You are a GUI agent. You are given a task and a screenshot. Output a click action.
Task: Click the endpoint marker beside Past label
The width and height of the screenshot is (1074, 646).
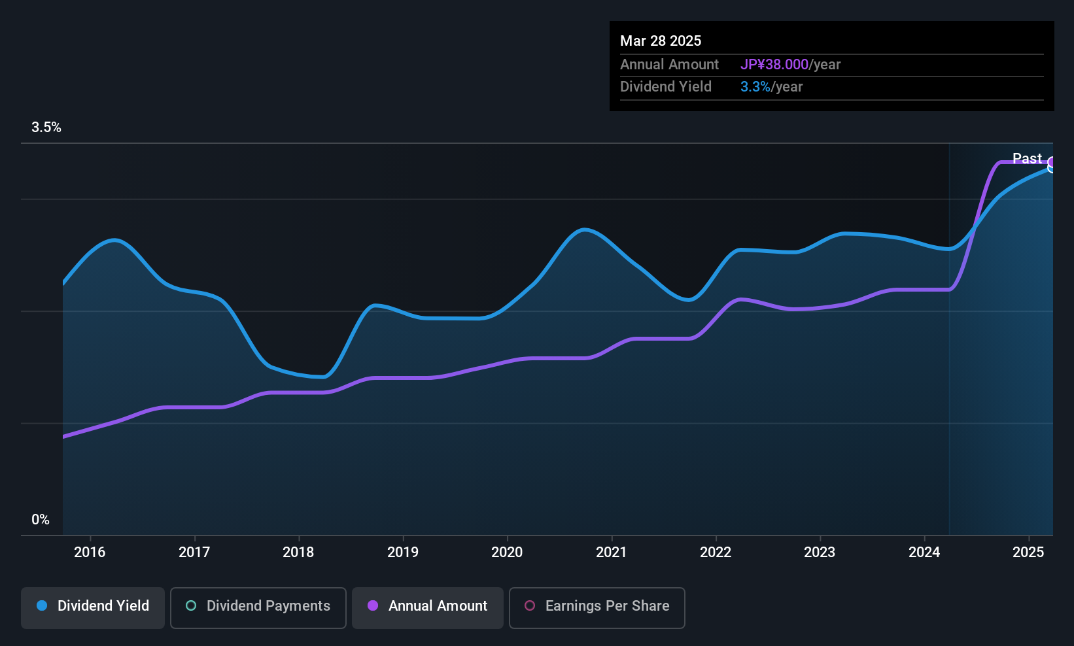(1052, 164)
